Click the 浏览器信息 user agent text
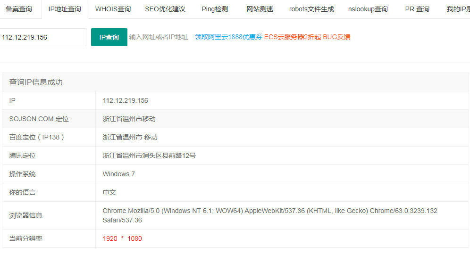 pos(270,215)
